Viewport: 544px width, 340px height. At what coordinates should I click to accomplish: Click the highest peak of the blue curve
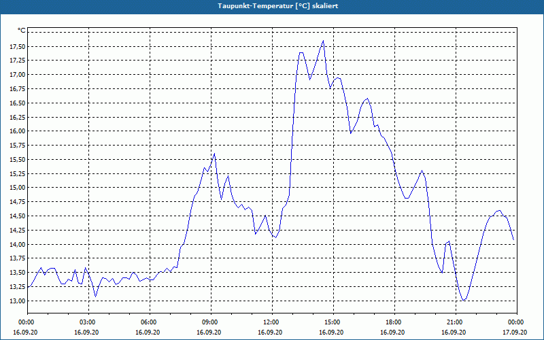tap(323, 41)
